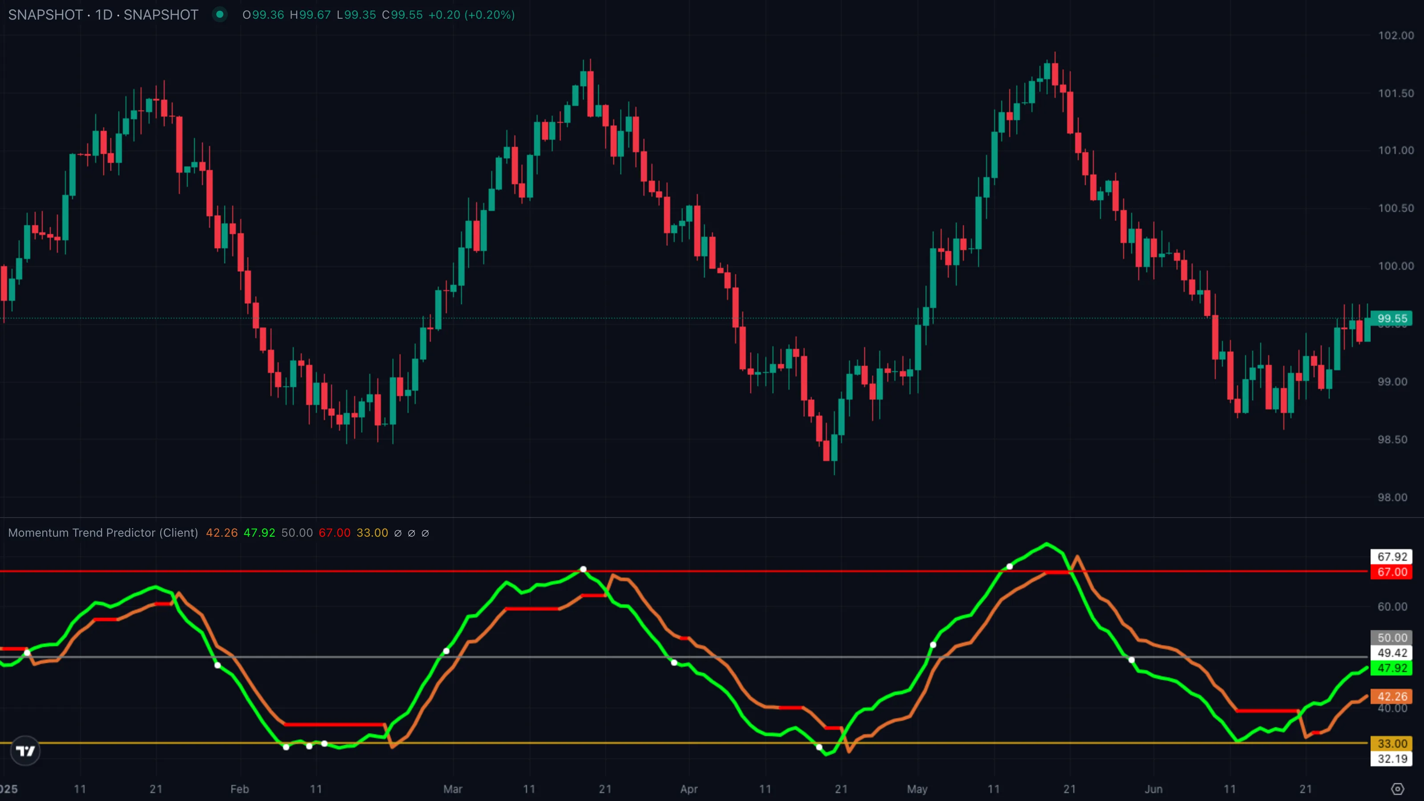Click the green market status dot

point(219,14)
